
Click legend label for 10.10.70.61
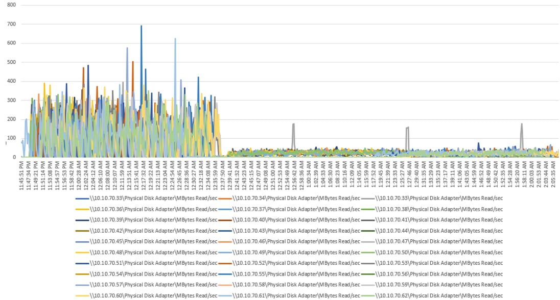[x=296, y=296]
